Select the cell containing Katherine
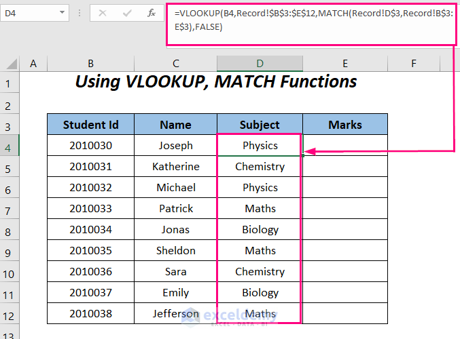This screenshot has width=460, height=339. coord(175,166)
